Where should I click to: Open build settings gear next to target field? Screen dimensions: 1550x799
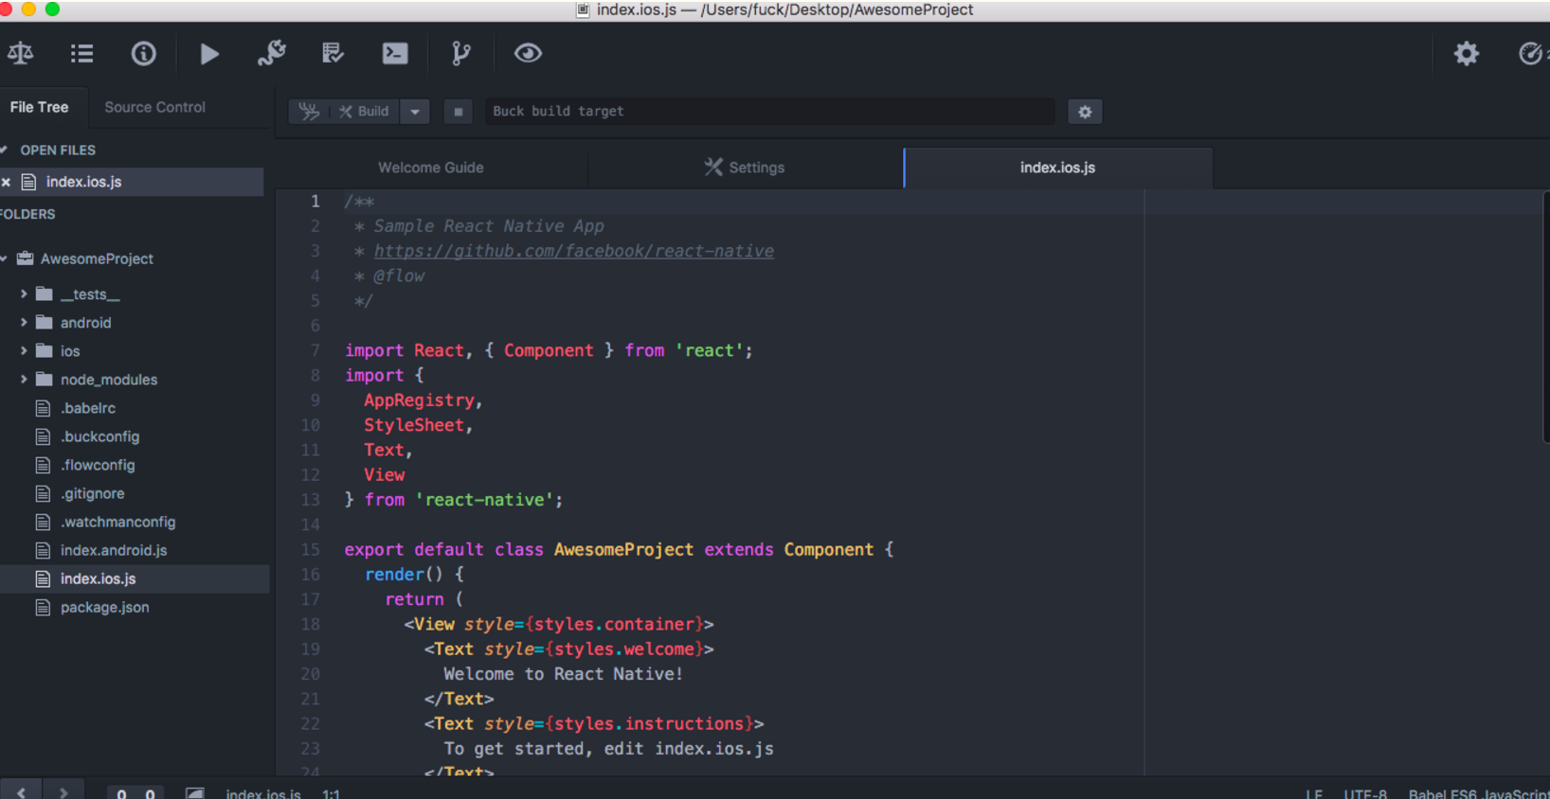pos(1085,112)
